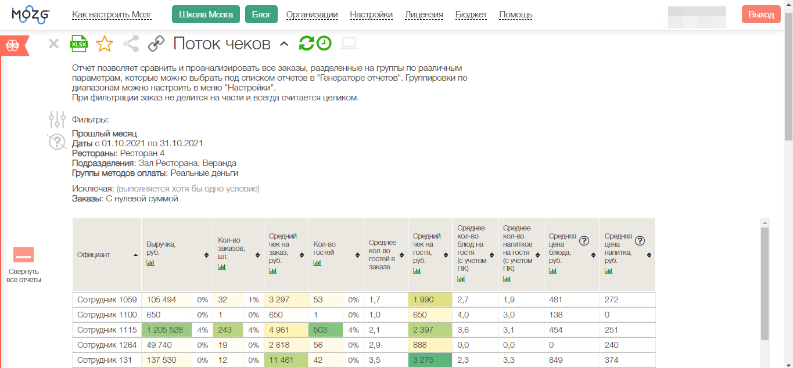The height and width of the screenshot is (368, 793).
Task: Show chart for Выручка column
Action: [150, 263]
